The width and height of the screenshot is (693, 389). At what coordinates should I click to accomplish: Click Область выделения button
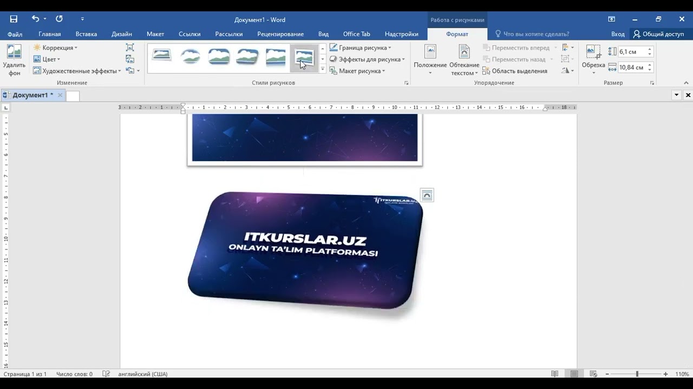[515, 71]
